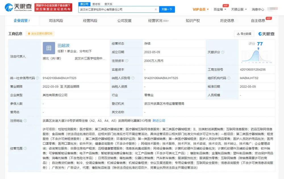Select the 查老板 search tab
284x179 pixels.
click(96, 4)
